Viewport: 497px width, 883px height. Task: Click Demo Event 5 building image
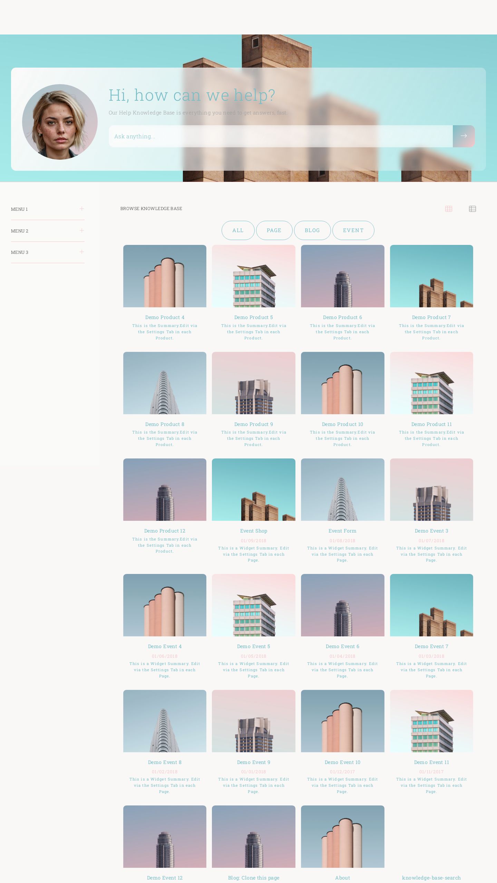click(254, 605)
